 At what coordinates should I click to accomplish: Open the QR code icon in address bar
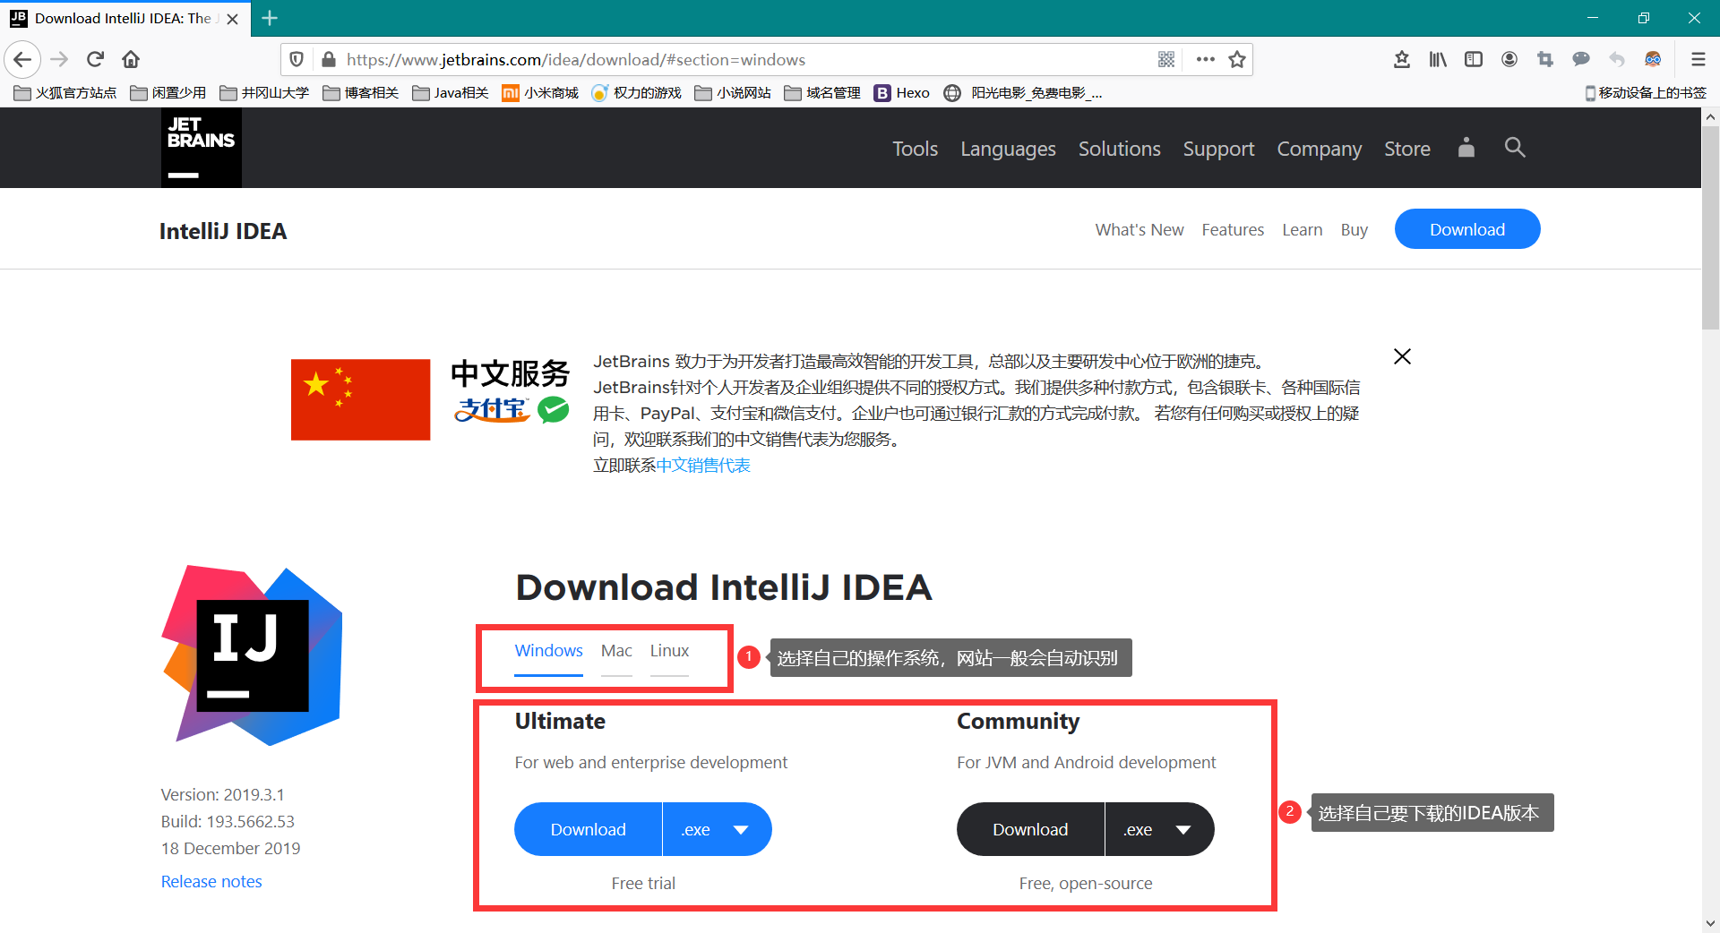point(1165,60)
